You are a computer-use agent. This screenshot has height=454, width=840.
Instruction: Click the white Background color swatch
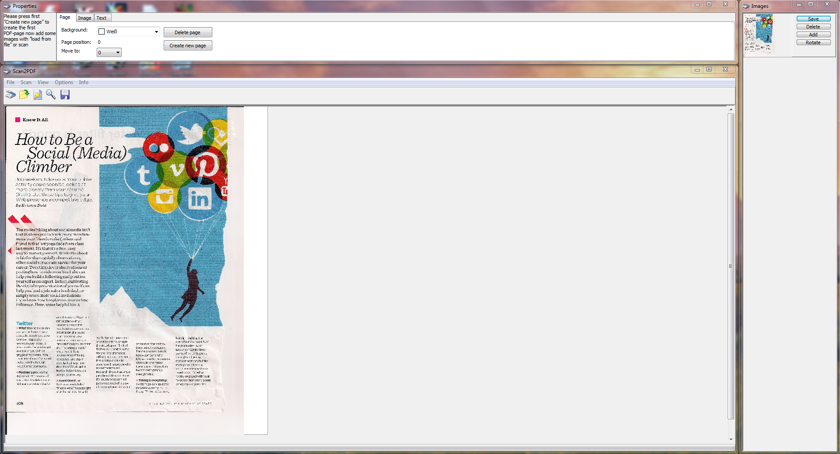click(102, 32)
